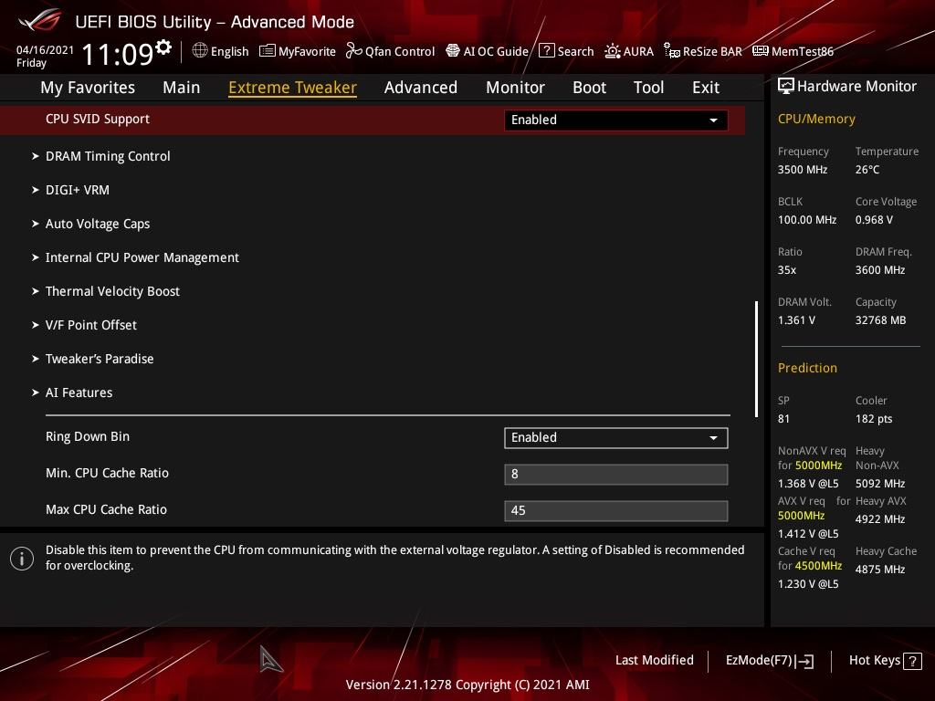Click the settings list vertical scrollbar
The height and width of the screenshot is (701, 935).
pos(756,359)
